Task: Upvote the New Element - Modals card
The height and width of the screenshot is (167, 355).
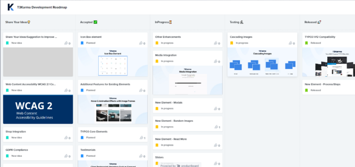Action: (x=217, y=109)
